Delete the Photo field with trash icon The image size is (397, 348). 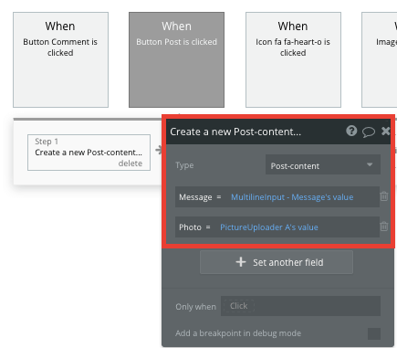[x=384, y=227]
